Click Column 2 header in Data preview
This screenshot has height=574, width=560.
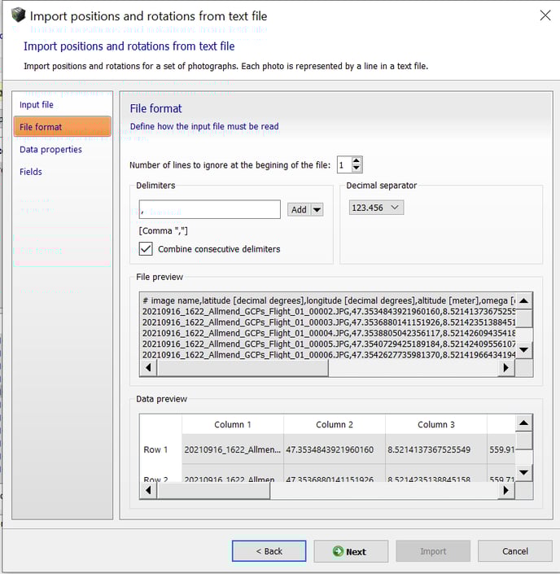pos(335,425)
